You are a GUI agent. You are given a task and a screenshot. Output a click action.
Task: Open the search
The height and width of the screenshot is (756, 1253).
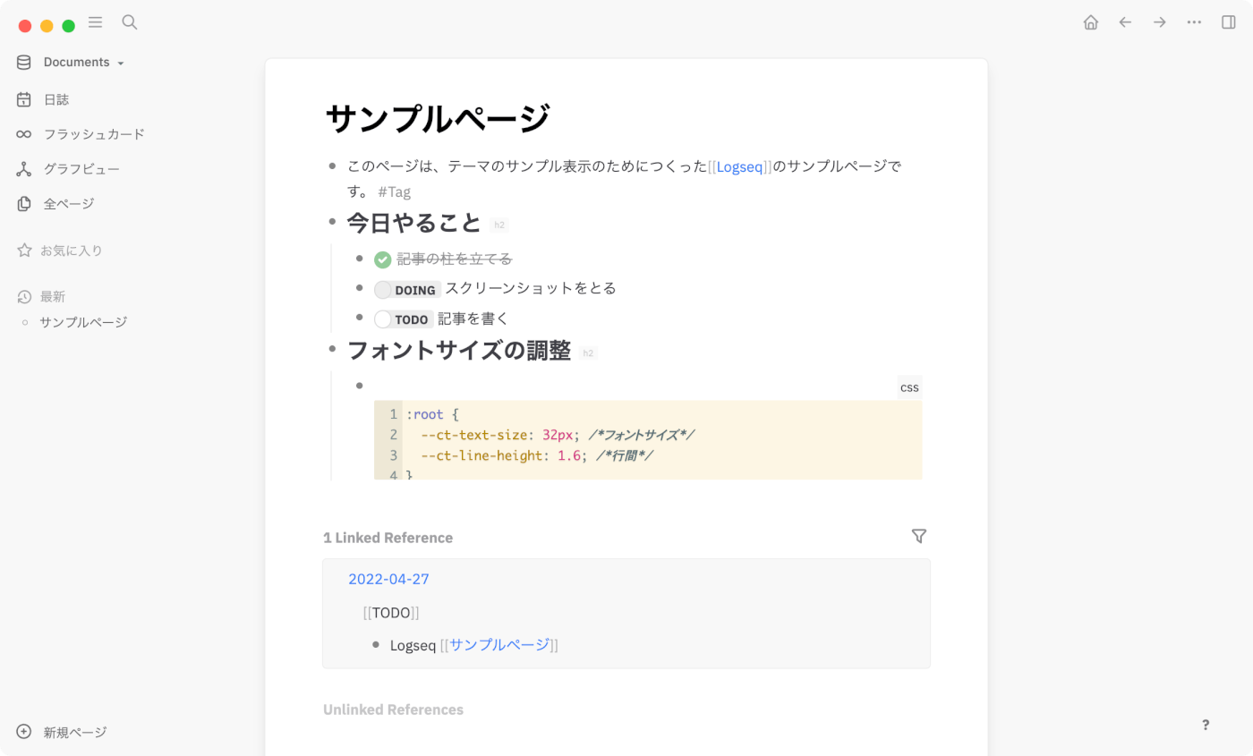point(129,22)
